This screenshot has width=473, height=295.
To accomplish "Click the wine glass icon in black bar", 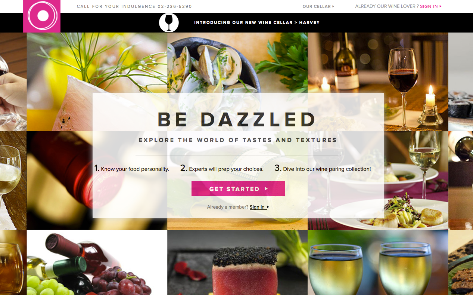I will click(x=169, y=22).
